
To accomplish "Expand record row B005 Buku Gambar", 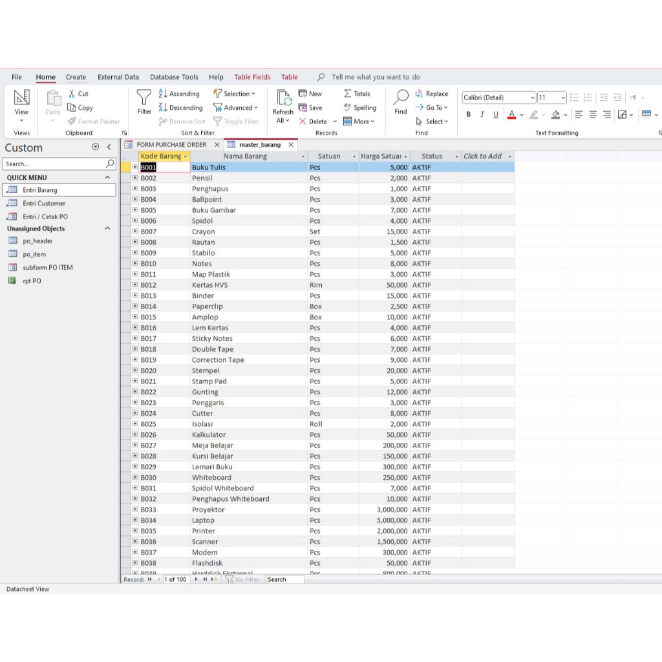I will (x=135, y=210).
